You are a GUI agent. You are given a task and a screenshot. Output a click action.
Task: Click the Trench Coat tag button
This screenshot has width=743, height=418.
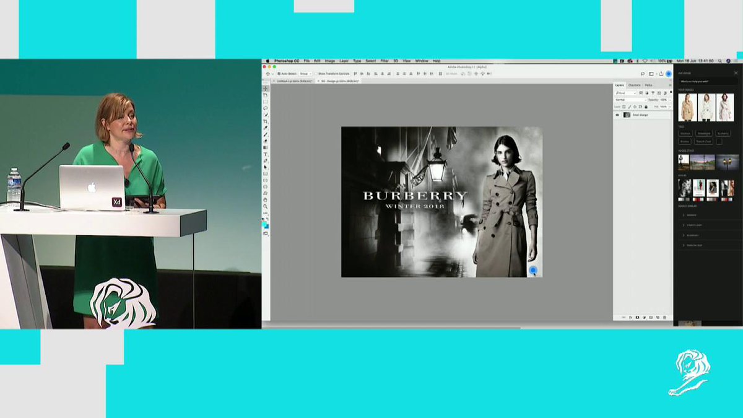703,141
